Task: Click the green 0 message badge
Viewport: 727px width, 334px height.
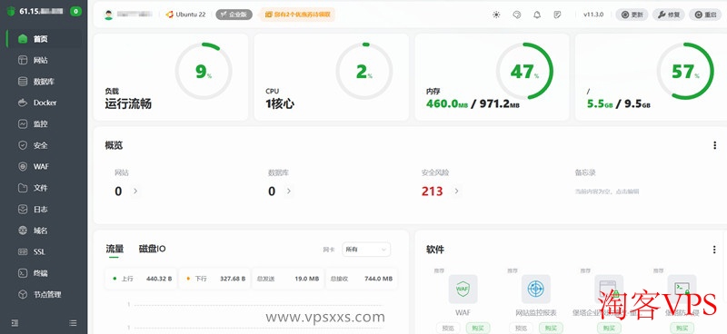Action: point(75,12)
